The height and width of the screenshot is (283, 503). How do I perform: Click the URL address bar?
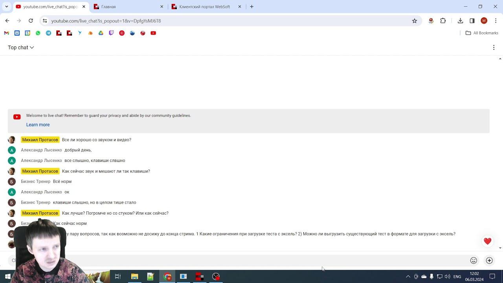pyautogui.click(x=230, y=21)
